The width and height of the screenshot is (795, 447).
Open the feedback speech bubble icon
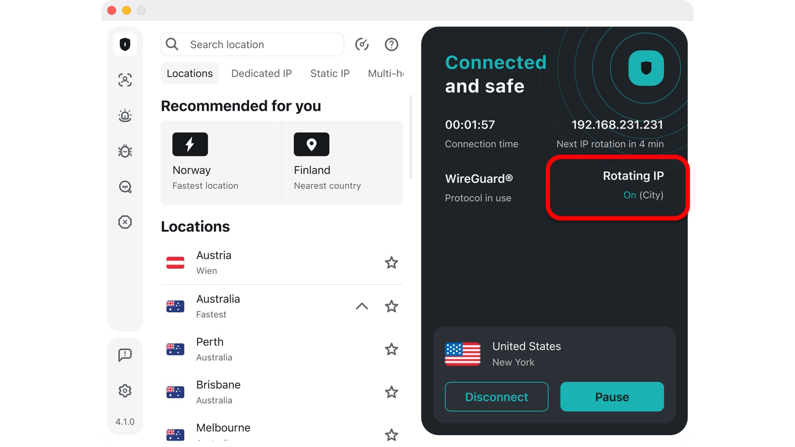[x=125, y=355]
